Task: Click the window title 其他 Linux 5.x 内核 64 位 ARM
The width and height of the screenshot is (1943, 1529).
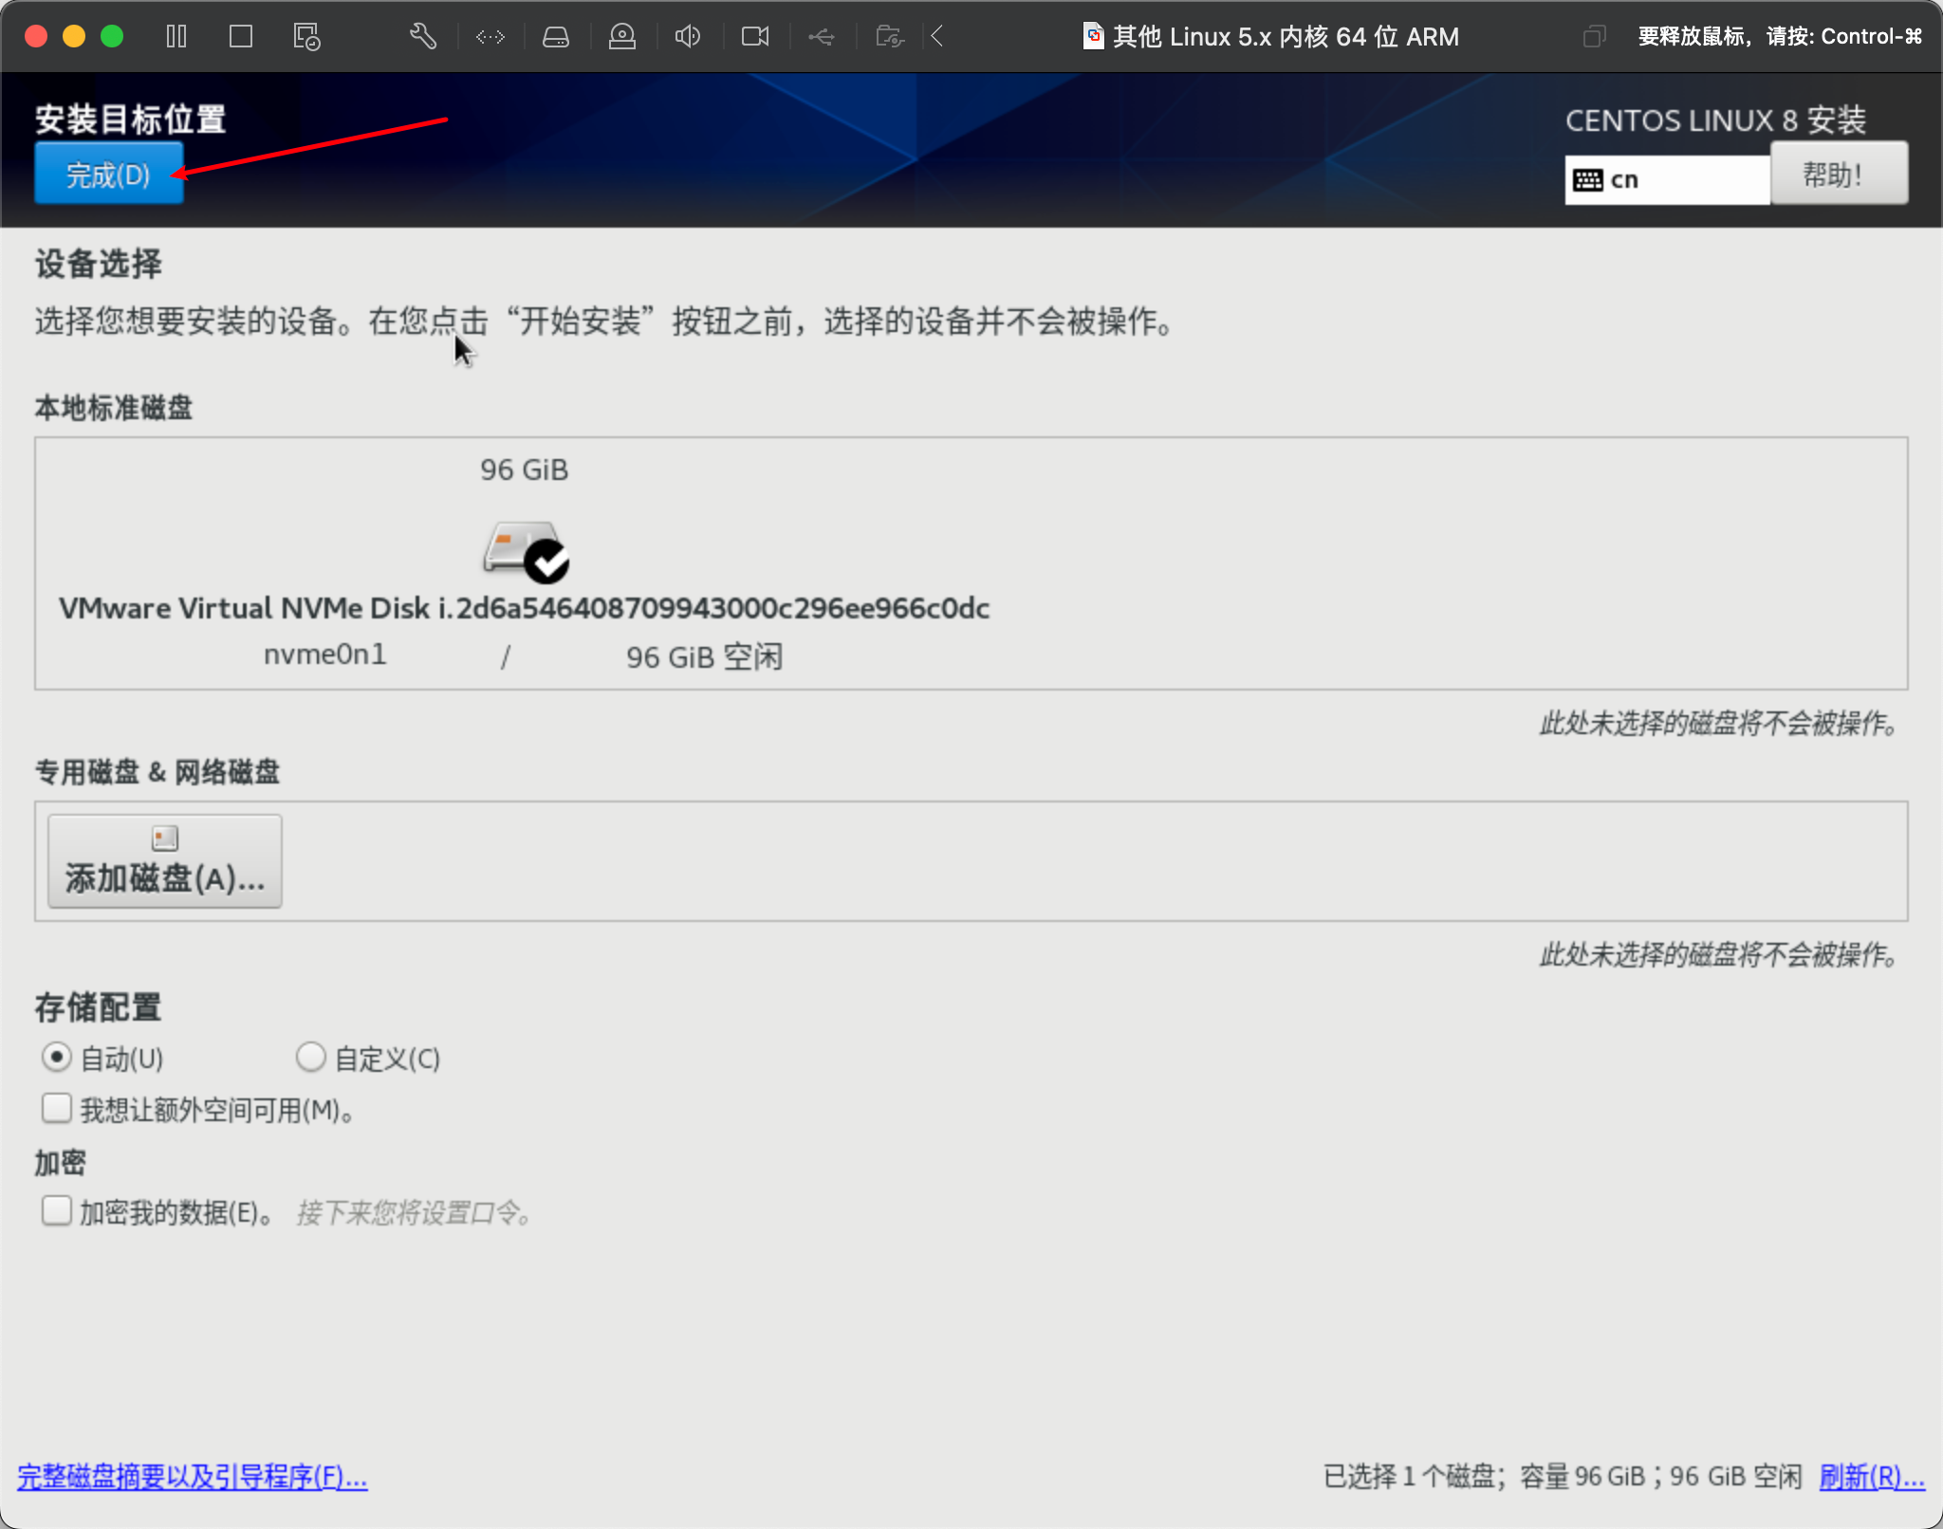Action: click(1286, 37)
